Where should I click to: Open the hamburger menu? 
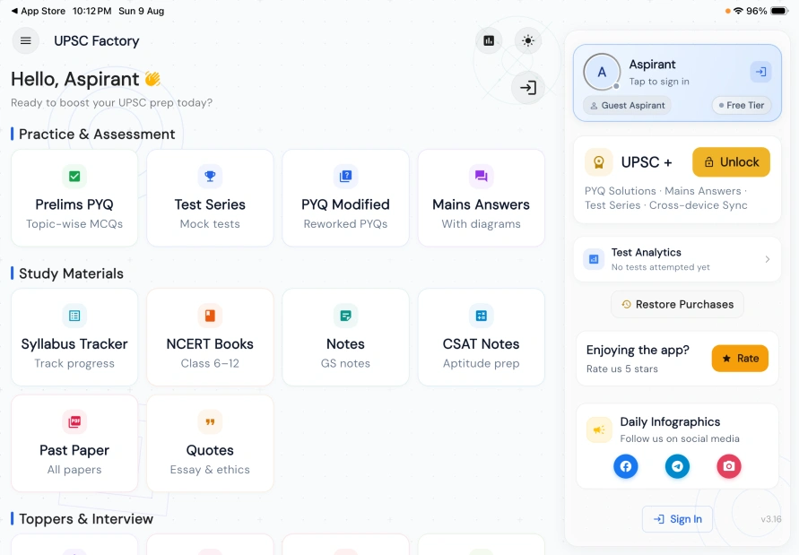pyautogui.click(x=25, y=40)
